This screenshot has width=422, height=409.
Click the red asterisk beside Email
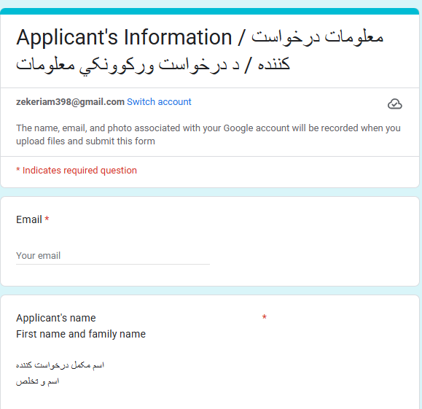(x=47, y=219)
